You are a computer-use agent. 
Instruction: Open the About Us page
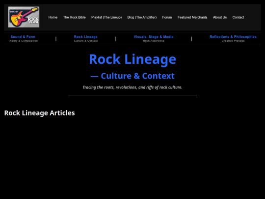[x=220, y=17]
